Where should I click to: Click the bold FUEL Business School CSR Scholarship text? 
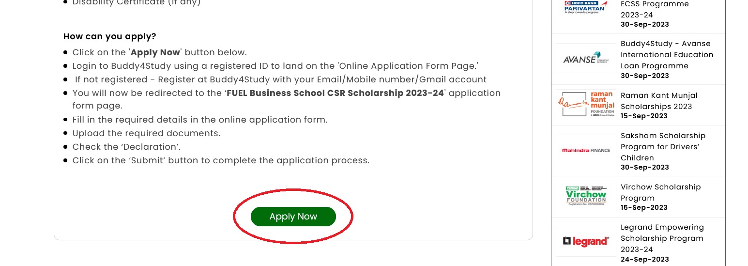335,93
